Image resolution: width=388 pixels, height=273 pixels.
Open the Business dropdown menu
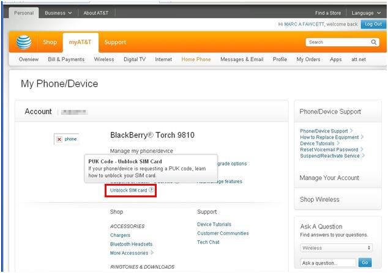(58, 13)
